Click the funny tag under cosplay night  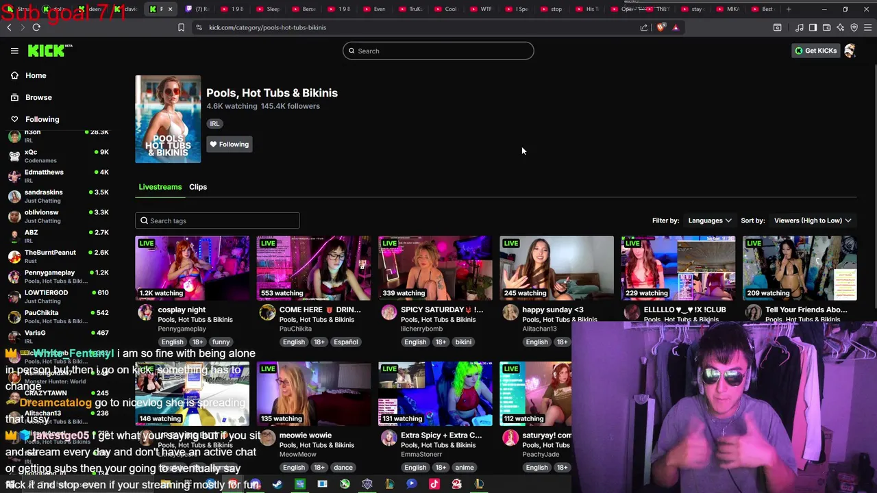[221, 342]
